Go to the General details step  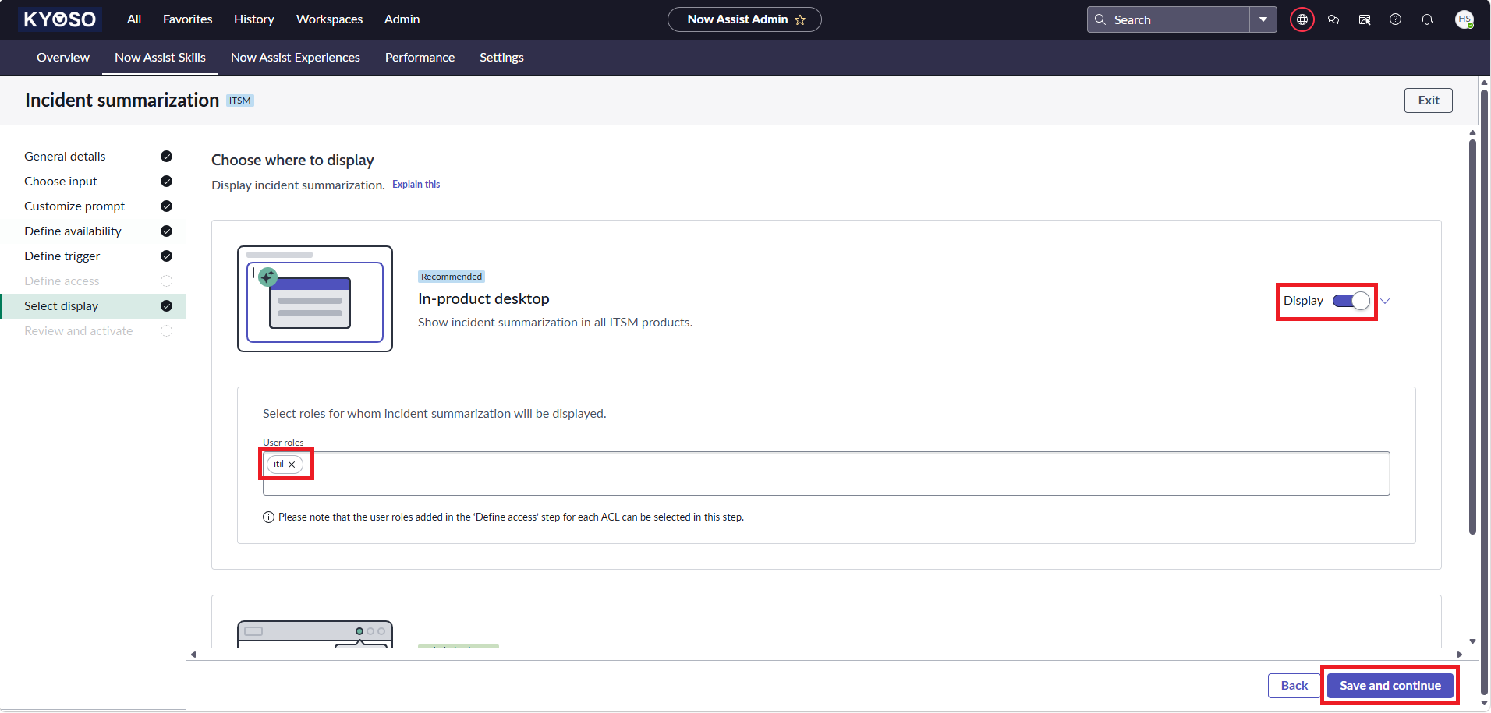pos(65,157)
